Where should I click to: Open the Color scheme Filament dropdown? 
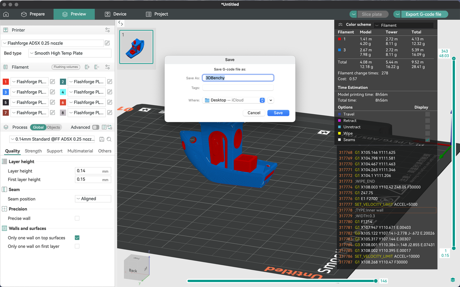404,25
